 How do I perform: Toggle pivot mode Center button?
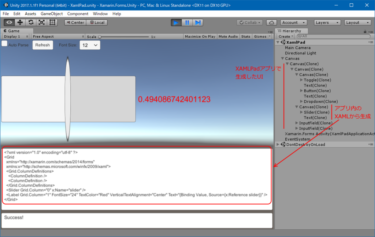coord(75,23)
